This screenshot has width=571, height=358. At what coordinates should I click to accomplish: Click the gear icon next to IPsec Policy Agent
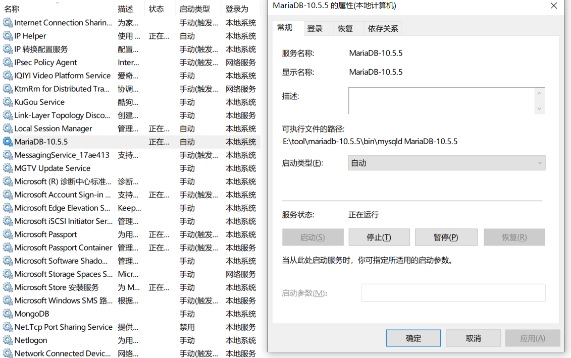point(8,63)
